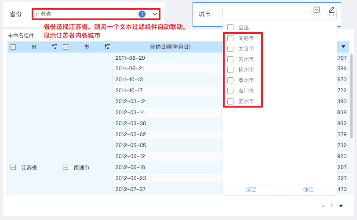Click the 城市 filter label
Image resolution: width=357 pixels, height=220 pixels.
[205, 14]
